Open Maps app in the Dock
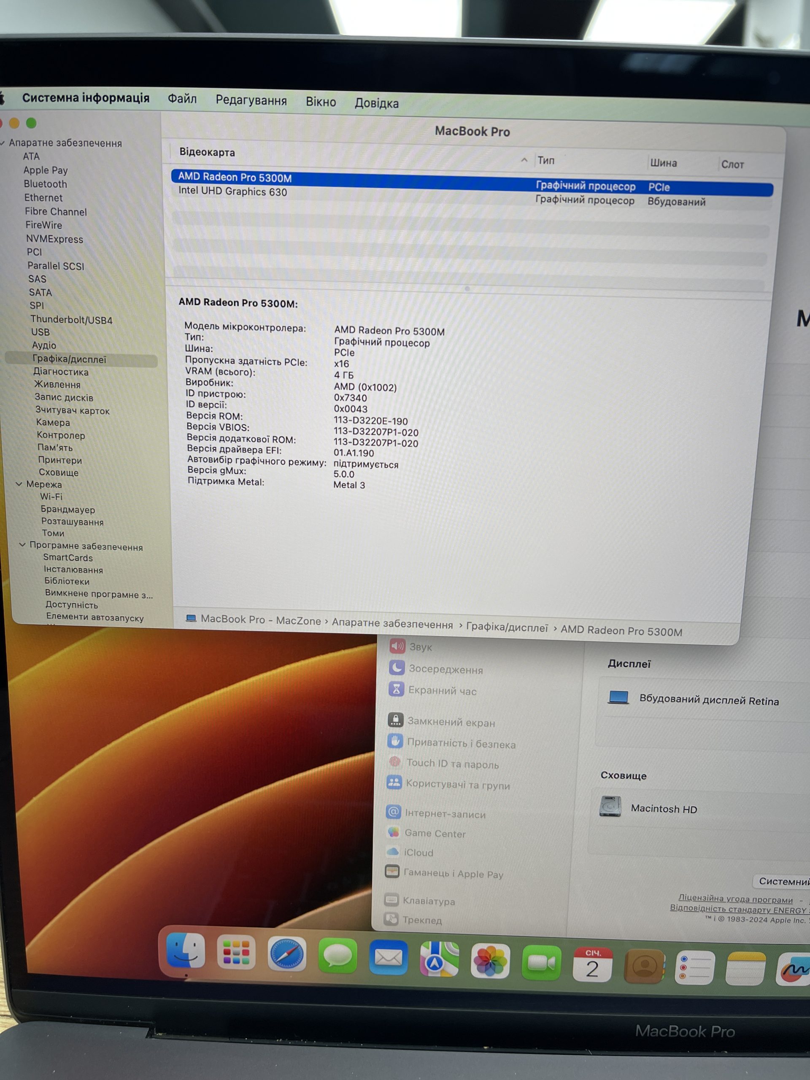810x1080 pixels. click(440, 959)
